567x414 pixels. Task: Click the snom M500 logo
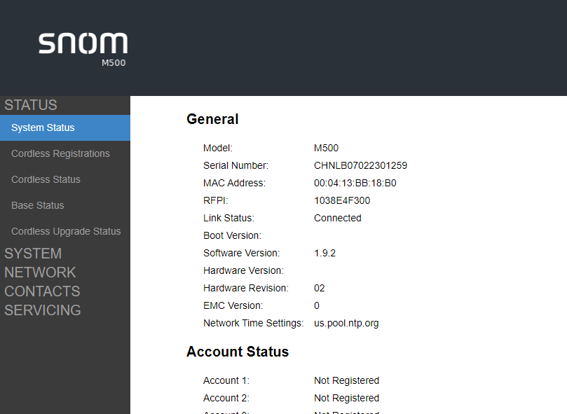[83, 46]
